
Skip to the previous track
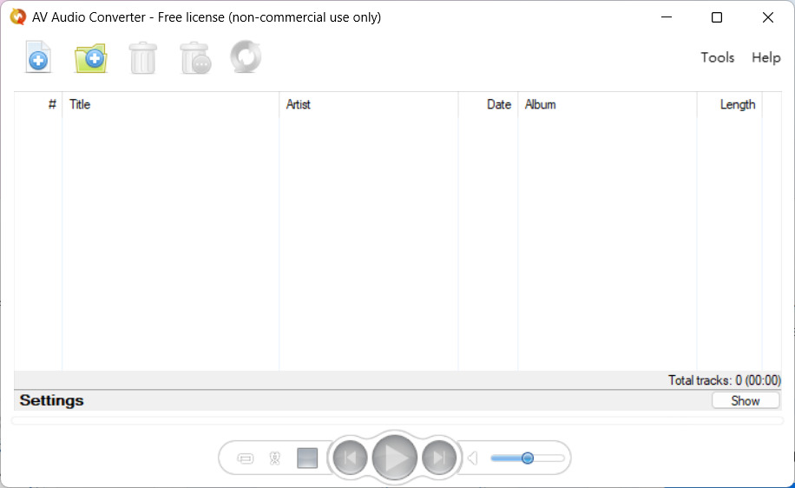[x=350, y=458]
